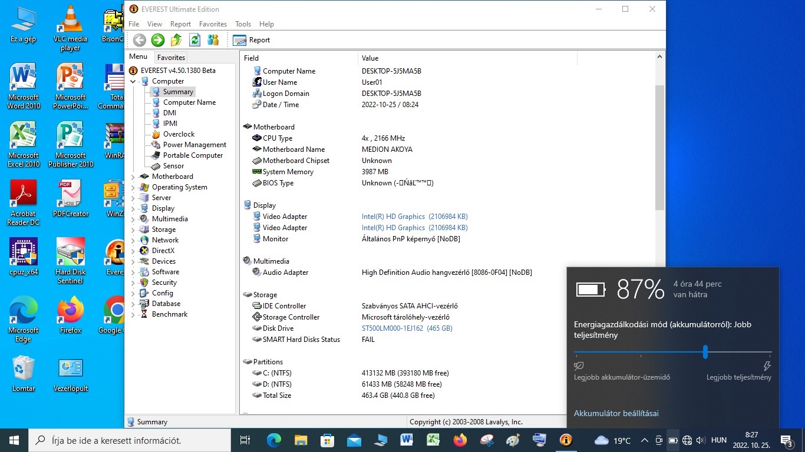This screenshot has height=452, width=805.
Task: Expand the Display tree node
Action: [x=133, y=208]
